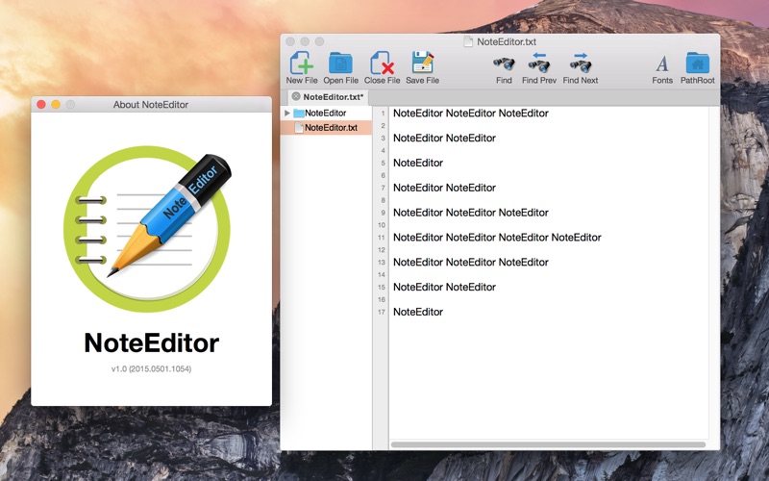This screenshot has height=481, width=769.
Task: Select the NoteEditor.txt* tab
Action: coord(327,97)
